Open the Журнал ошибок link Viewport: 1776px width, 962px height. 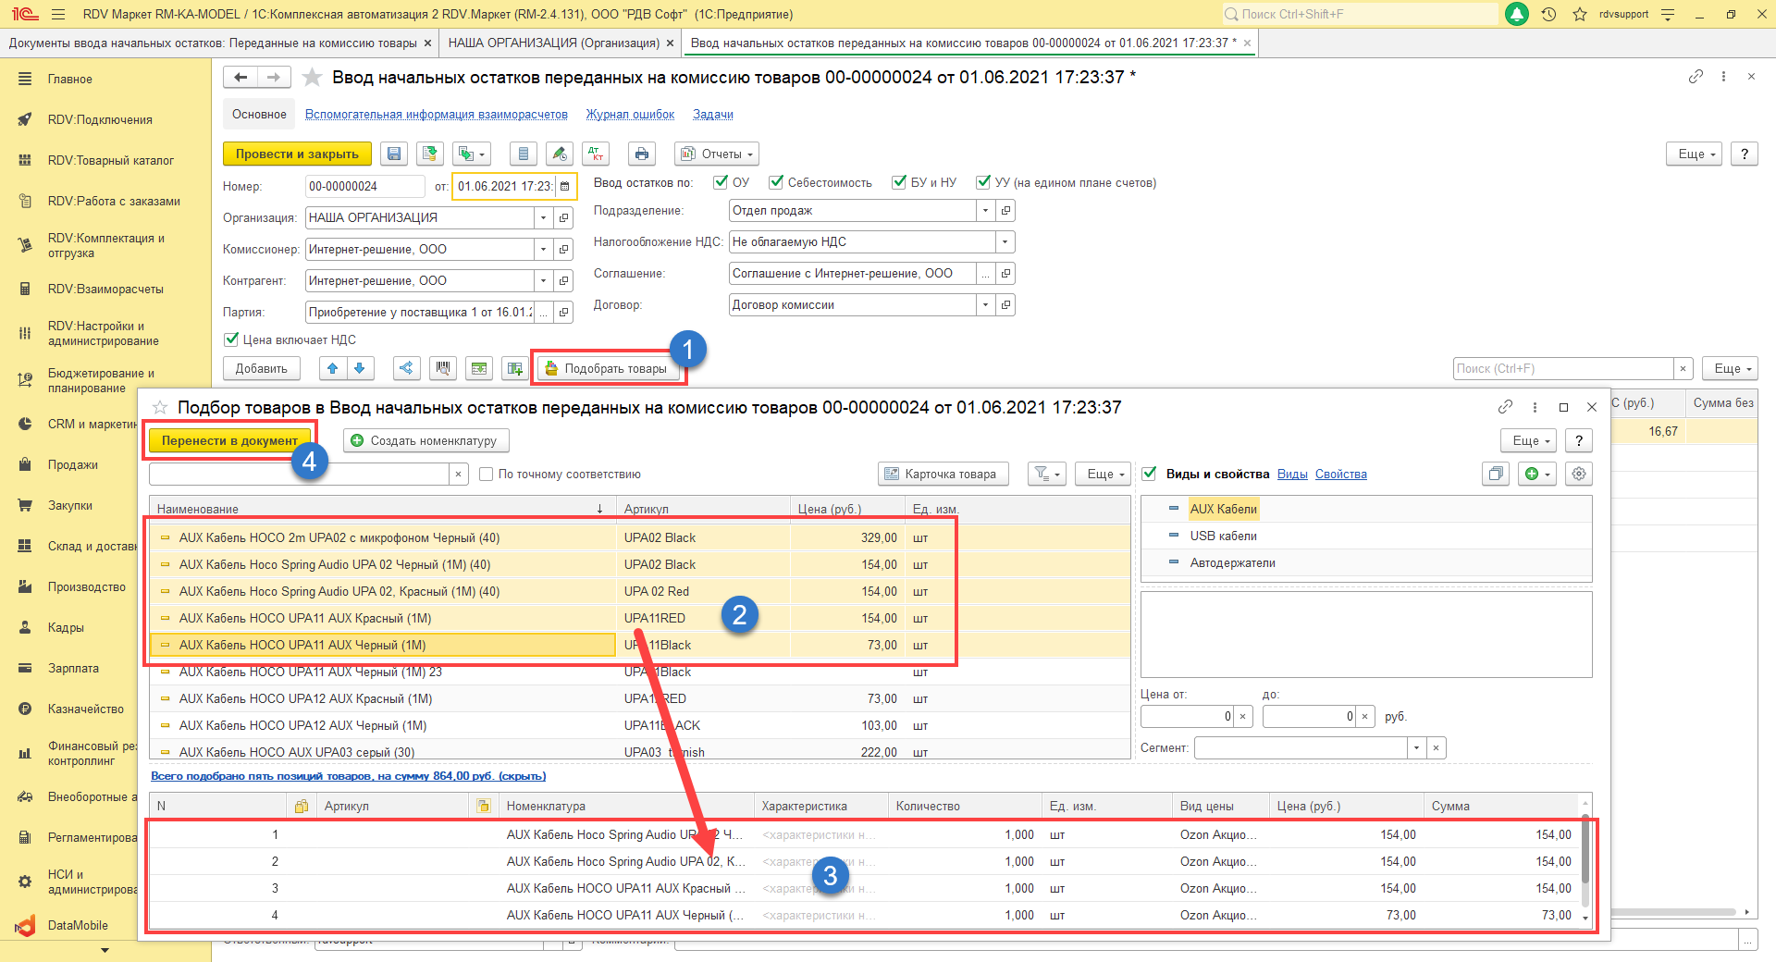(630, 115)
